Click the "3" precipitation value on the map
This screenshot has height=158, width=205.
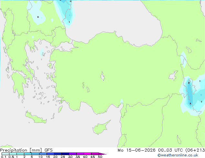coord(190,104)
